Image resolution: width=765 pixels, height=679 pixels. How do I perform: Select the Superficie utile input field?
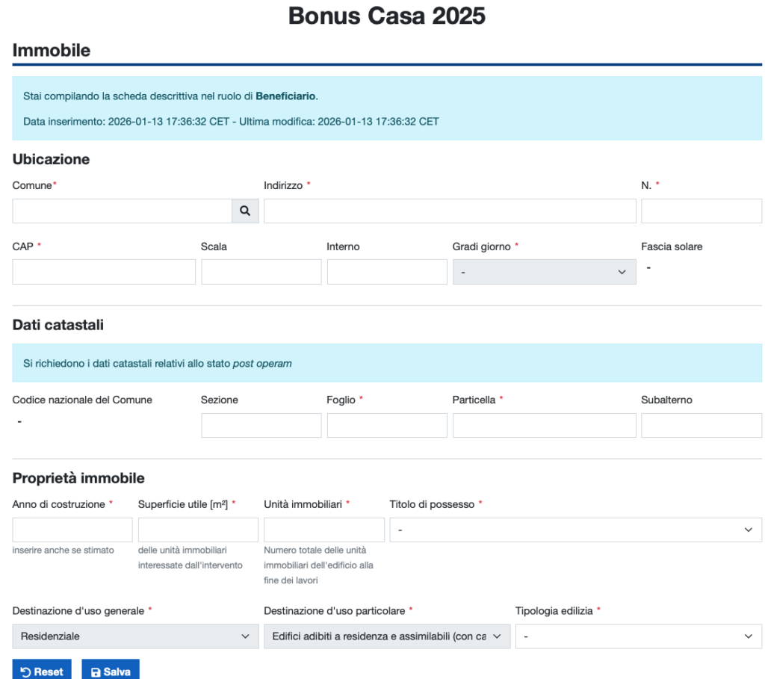(198, 530)
